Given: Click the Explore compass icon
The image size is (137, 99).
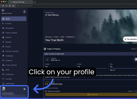Looking at the screenshot, I should pos(3,47).
